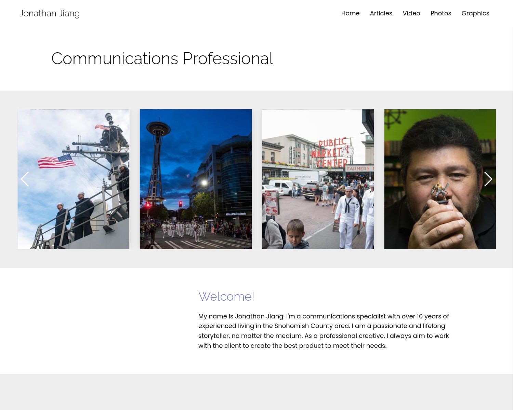Click the next-slide chevron on the slider
The width and height of the screenshot is (513, 410).
tap(488, 179)
